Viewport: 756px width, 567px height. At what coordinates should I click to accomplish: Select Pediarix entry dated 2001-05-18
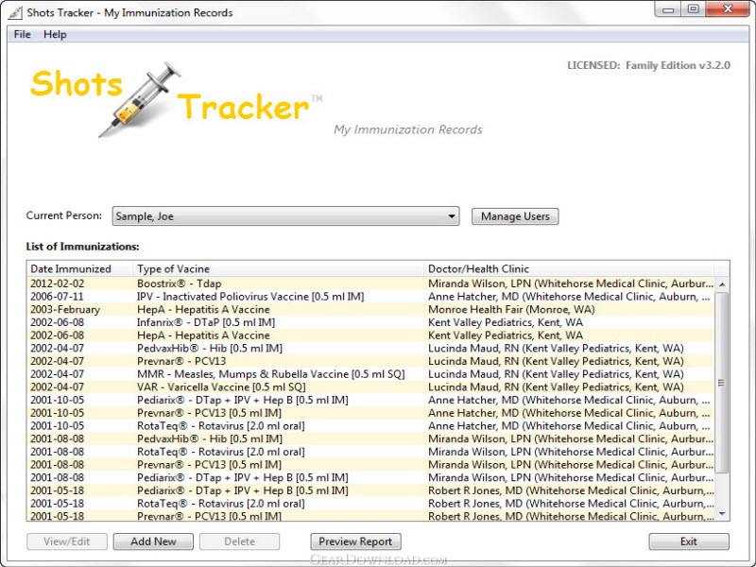click(243, 490)
